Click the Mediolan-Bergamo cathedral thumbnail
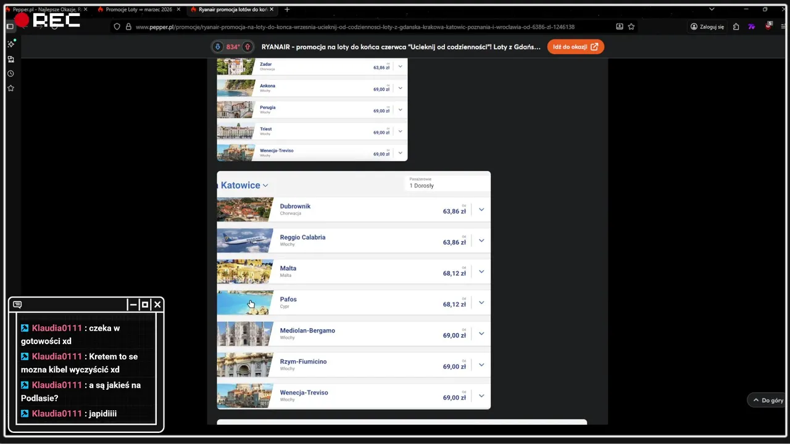790x444 pixels. point(245,334)
